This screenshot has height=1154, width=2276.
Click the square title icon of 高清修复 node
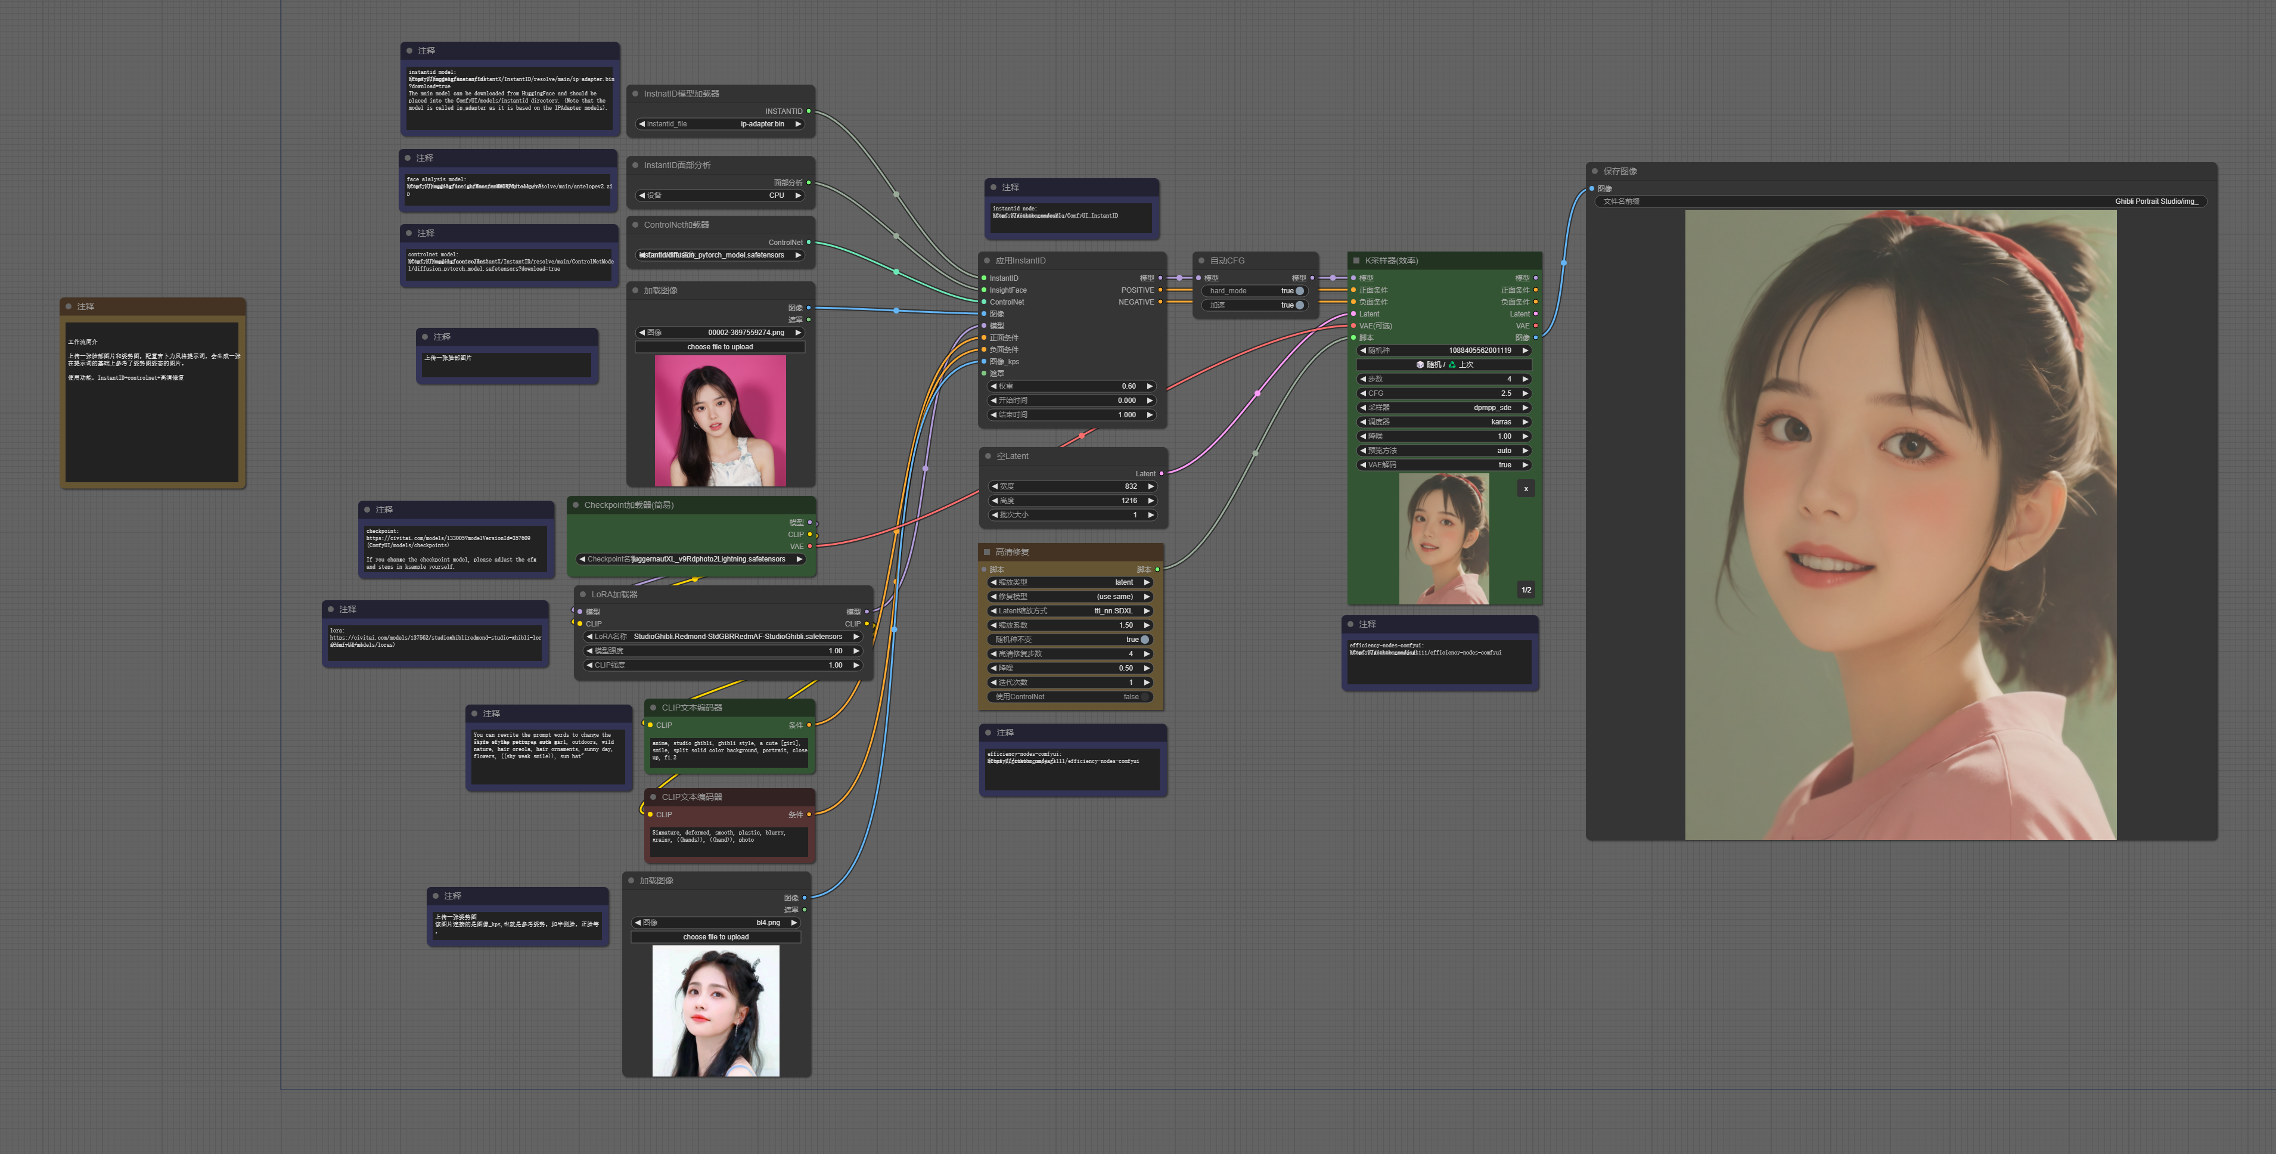click(987, 552)
